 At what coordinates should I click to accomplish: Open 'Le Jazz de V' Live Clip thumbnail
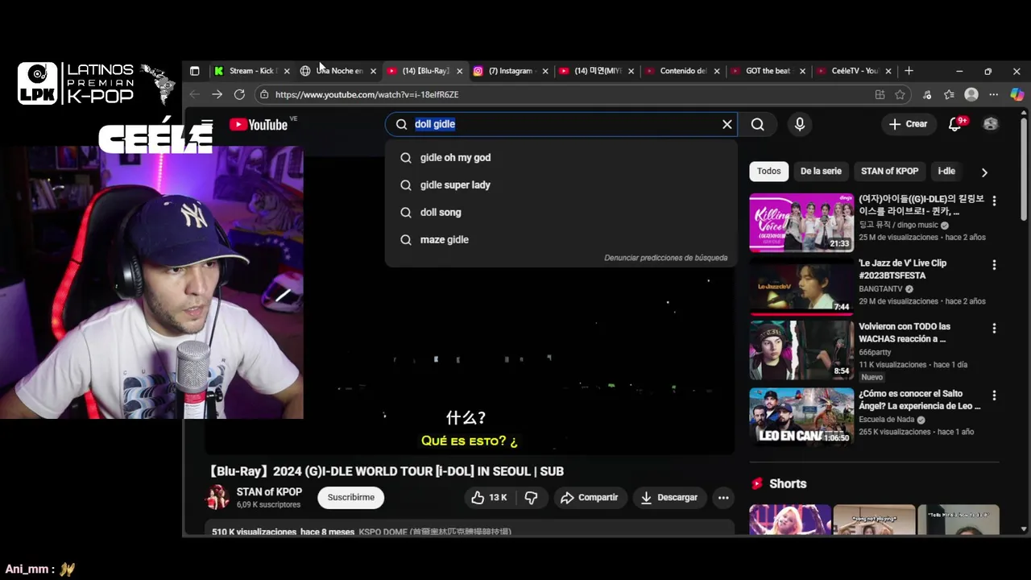[x=801, y=287]
